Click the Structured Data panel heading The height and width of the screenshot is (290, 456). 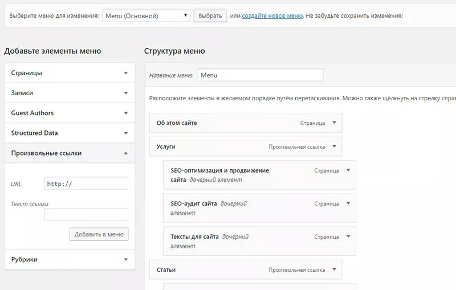coord(34,133)
